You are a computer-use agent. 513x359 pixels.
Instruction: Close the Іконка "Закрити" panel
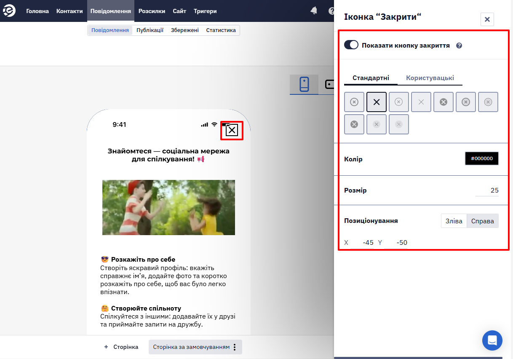(x=487, y=19)
